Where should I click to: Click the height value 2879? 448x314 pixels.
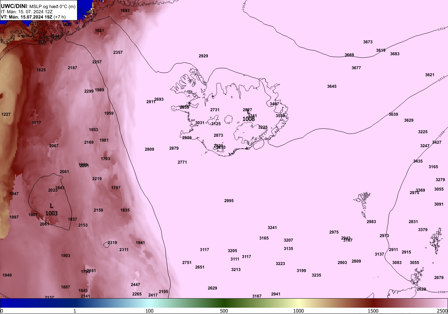[x=174, y=148]
